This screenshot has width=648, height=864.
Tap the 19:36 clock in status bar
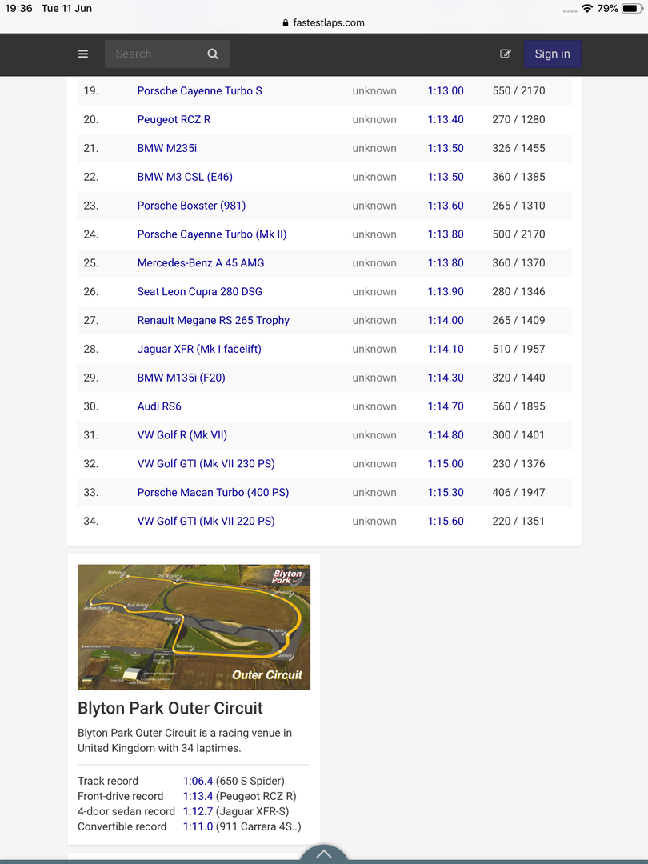[18, 8]
